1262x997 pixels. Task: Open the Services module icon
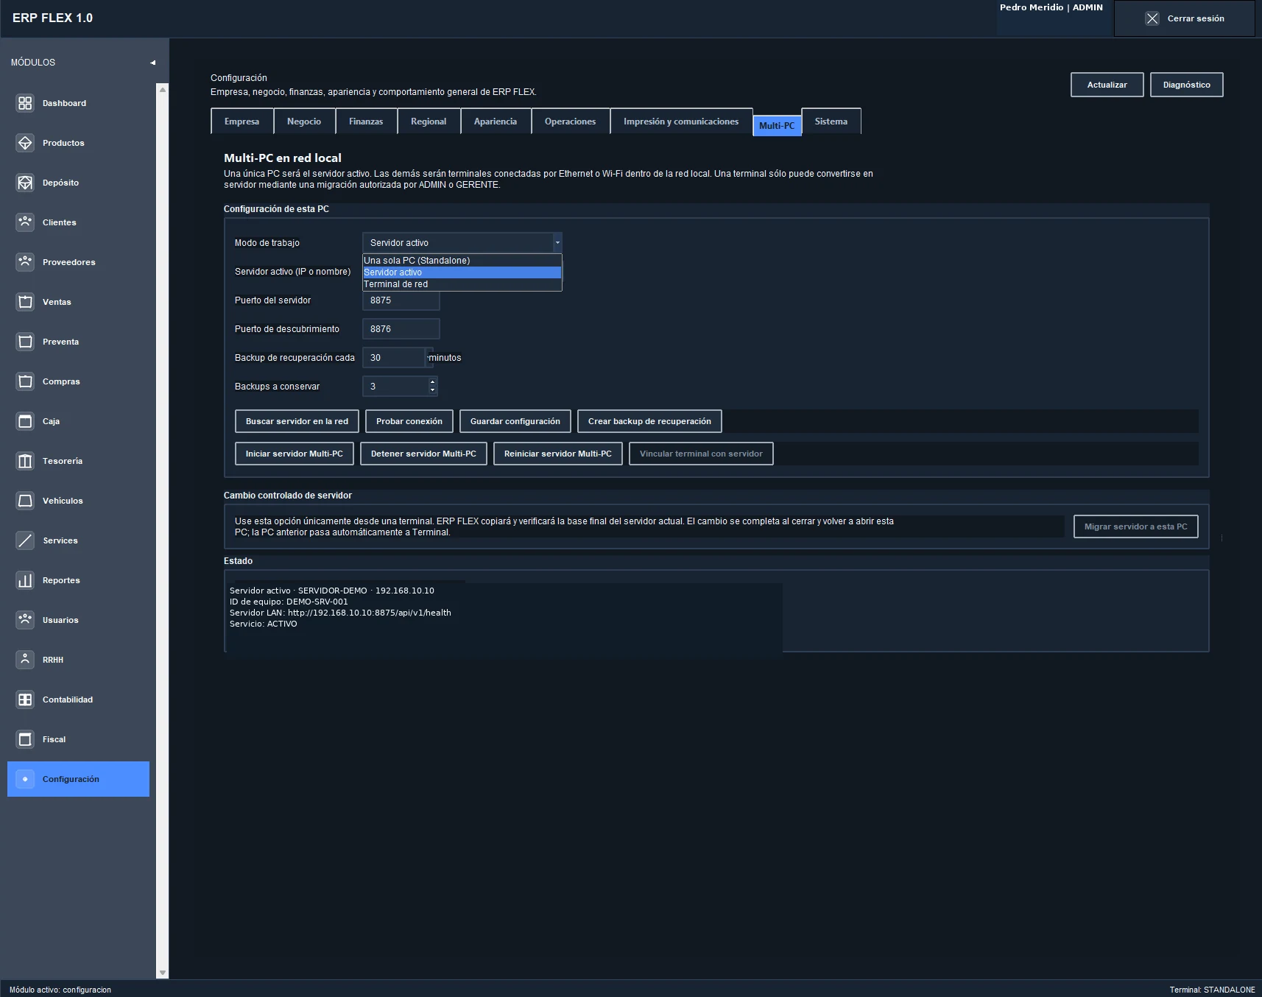click(x=25, y=540)
